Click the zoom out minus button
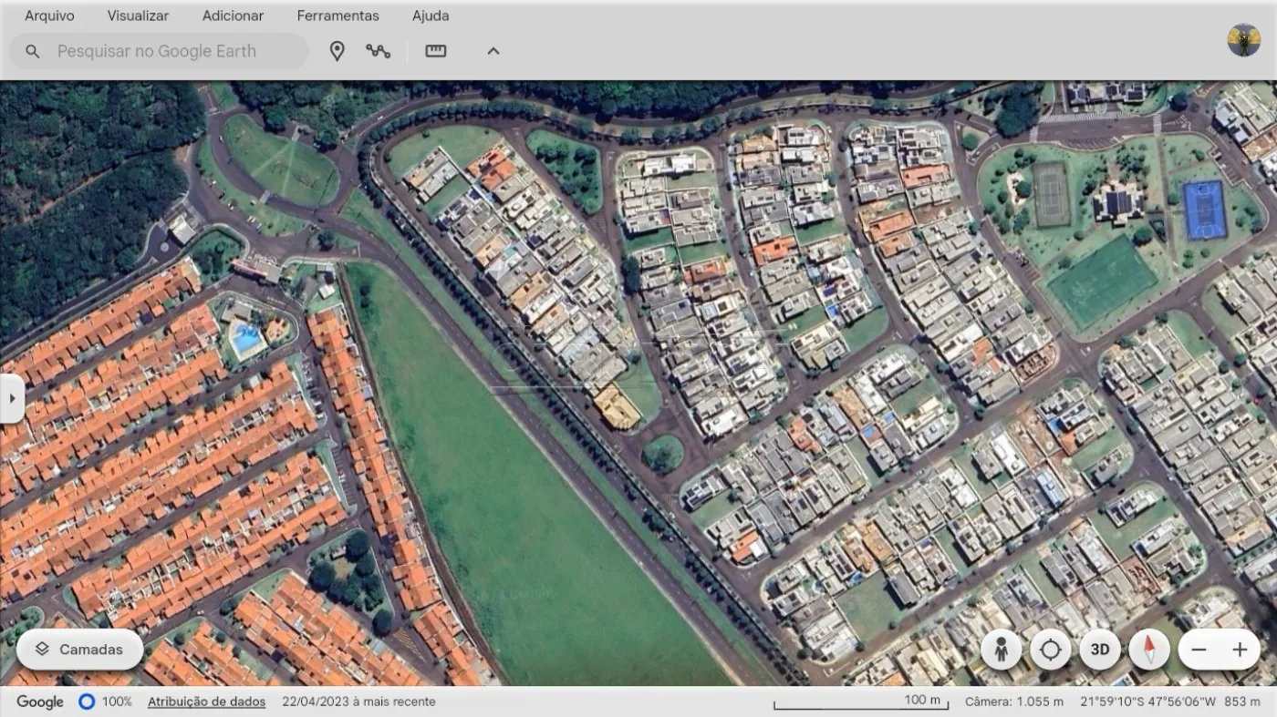The height and width of the screenshot is (717, 1277). 1199,650
